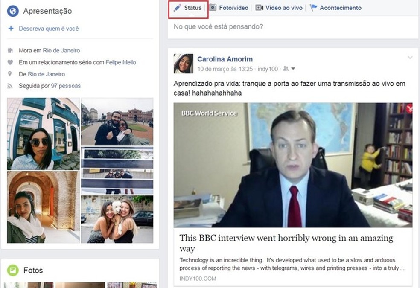The image size is (420, 288).
Task: Open the post timestamp 10 de março às 13:25
Action: (x=225, y=69)
